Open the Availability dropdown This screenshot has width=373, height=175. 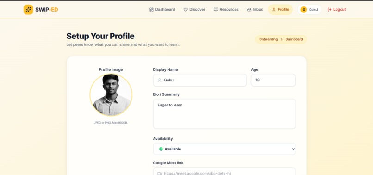224,149
